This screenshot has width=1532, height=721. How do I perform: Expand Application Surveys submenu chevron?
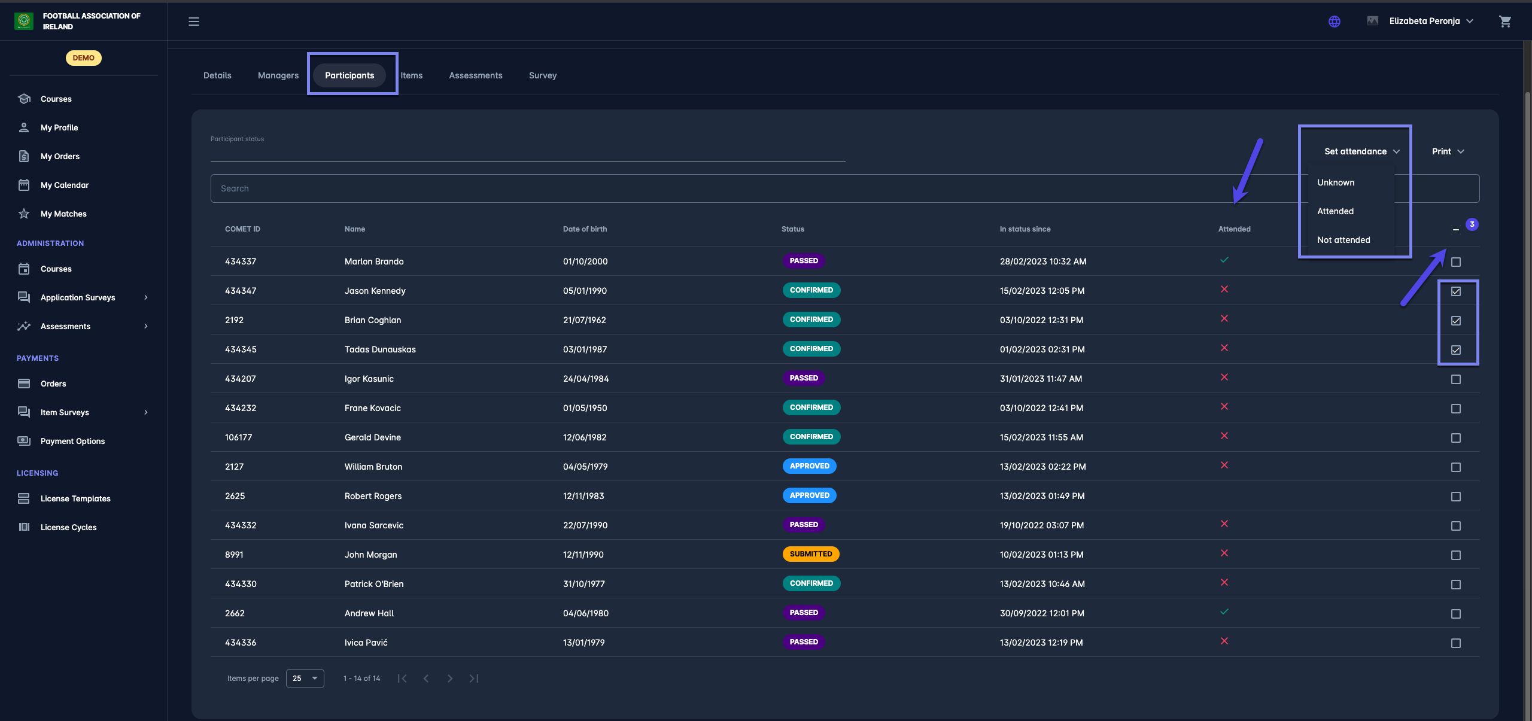pos(145,297)
